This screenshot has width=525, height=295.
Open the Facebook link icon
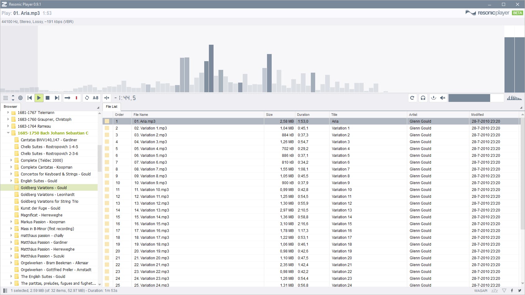(512, 291)
